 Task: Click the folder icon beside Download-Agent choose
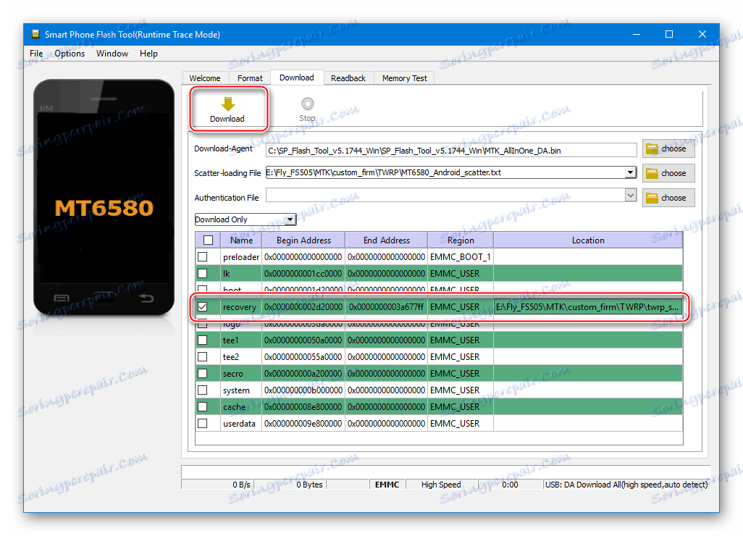(652, 148)
